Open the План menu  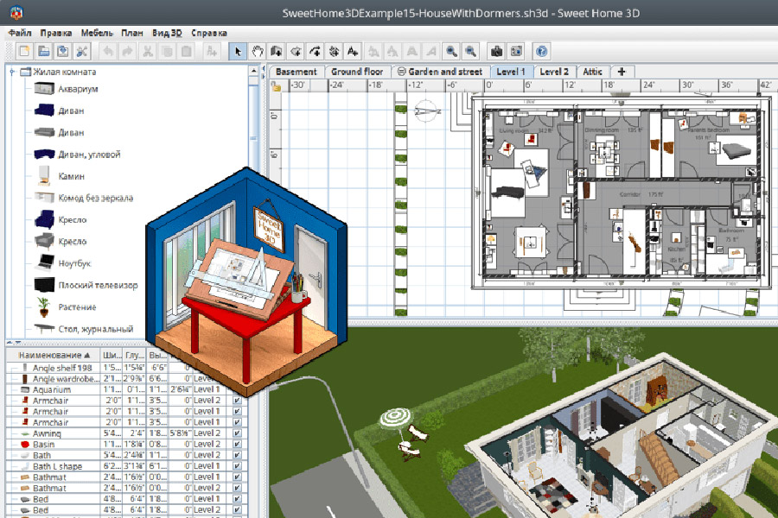click(x=132, y=33)
